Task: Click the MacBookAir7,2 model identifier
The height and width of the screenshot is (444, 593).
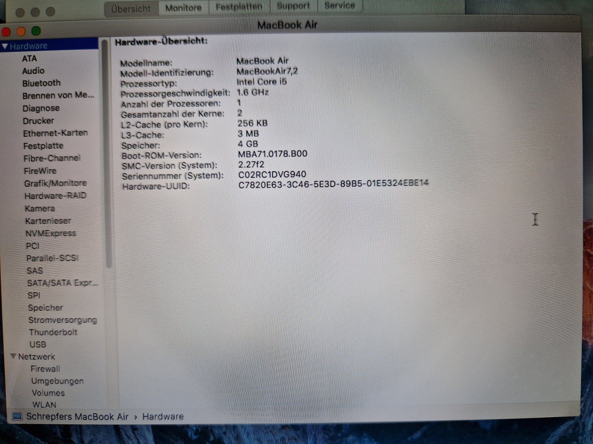Action: [267, 71]
